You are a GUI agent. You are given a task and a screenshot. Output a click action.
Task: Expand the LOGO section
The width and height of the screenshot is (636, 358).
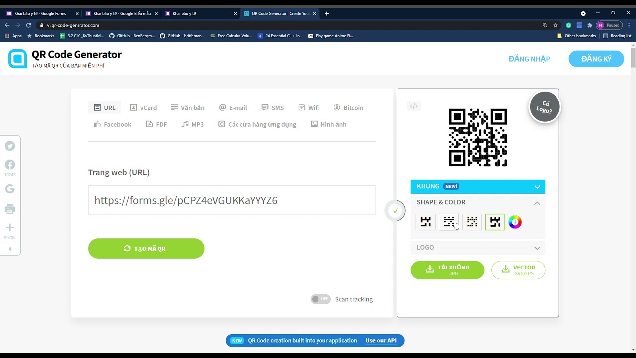click(478, 247)
